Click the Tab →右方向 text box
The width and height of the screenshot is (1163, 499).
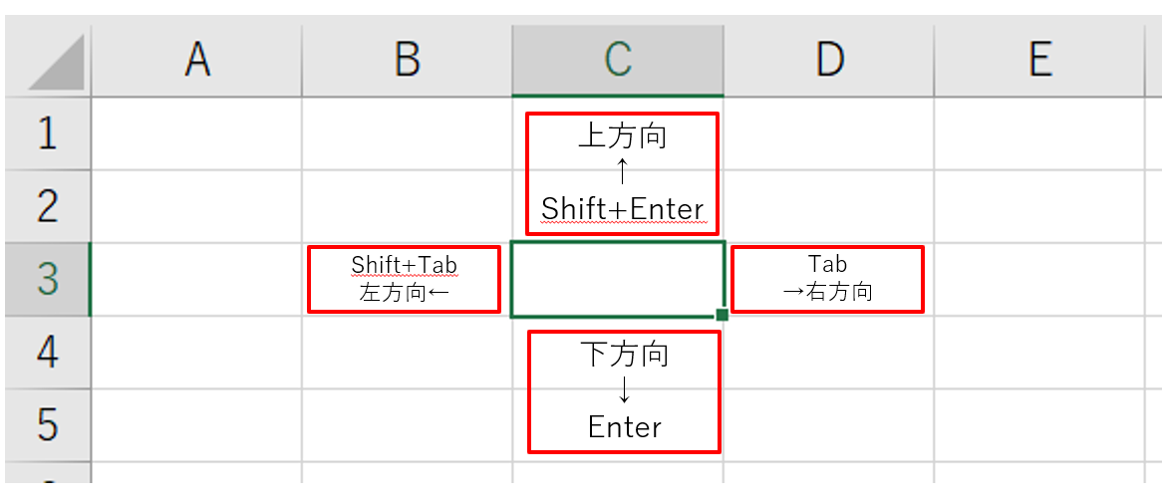click(828, 279)
